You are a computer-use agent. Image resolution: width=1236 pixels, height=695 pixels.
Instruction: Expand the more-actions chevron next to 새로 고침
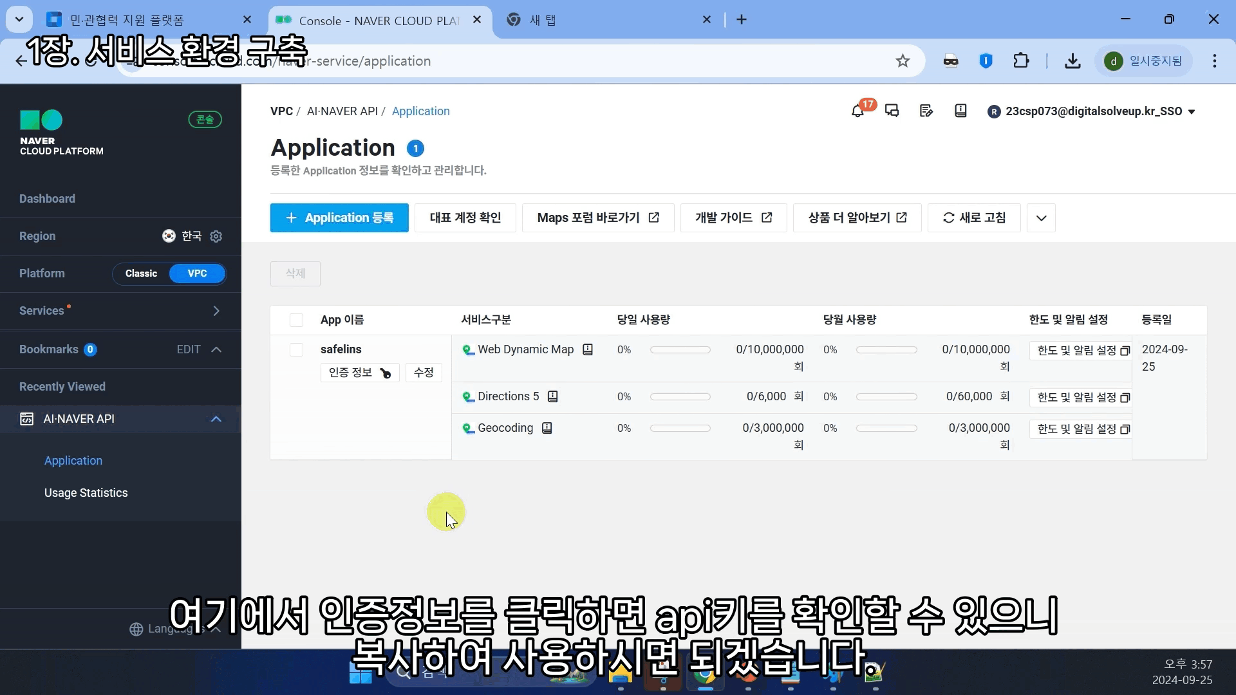point(1041,218)
